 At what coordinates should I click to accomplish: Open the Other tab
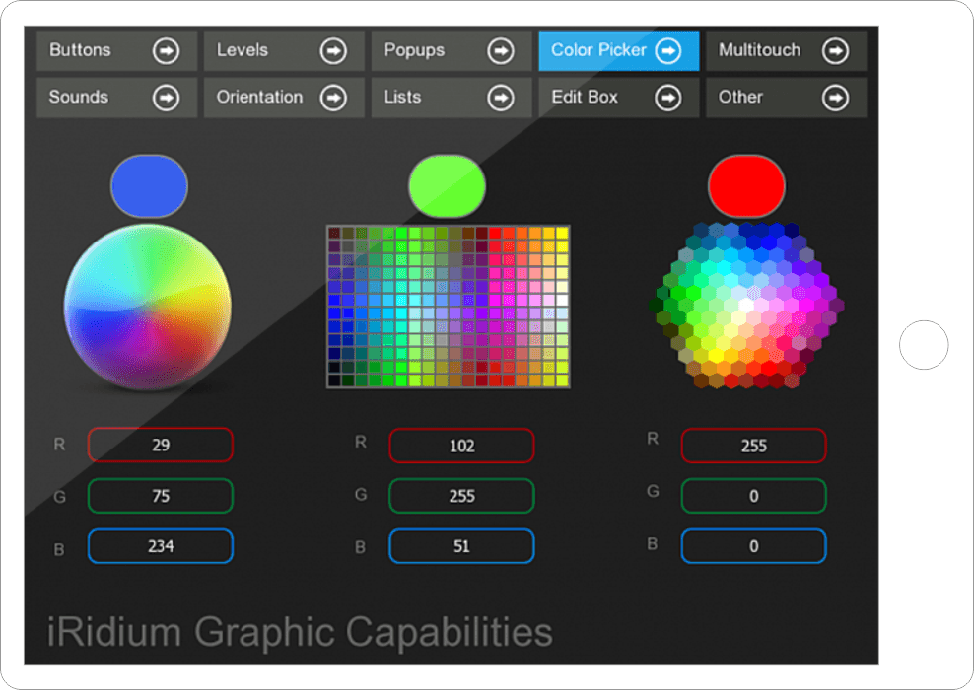coord(785,98)
